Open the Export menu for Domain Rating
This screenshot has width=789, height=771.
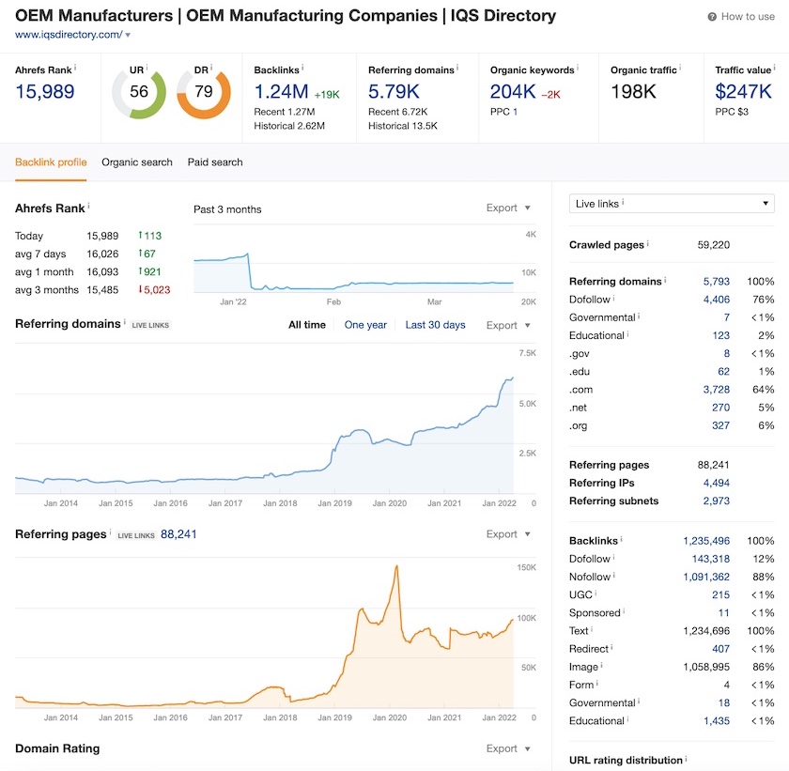[x=508, y=748]
